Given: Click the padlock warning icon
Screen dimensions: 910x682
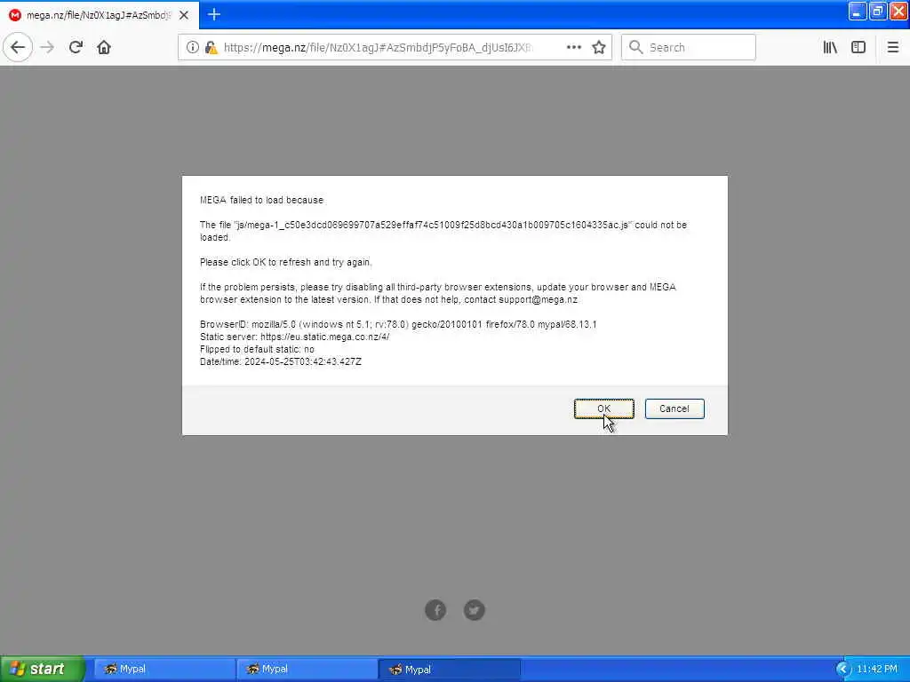Looking at the screenshot, I should [x=212, y=48].
